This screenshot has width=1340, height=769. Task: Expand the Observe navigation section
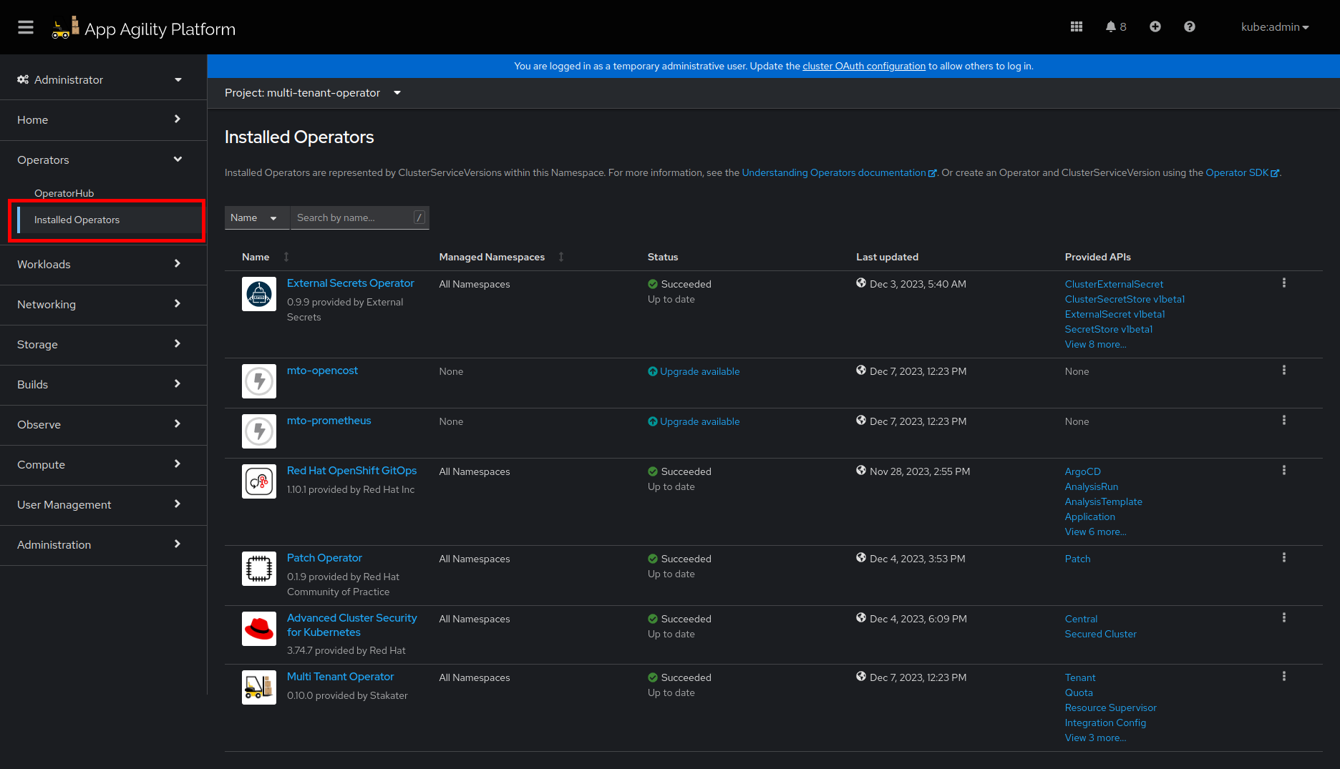tap(100, 424)
